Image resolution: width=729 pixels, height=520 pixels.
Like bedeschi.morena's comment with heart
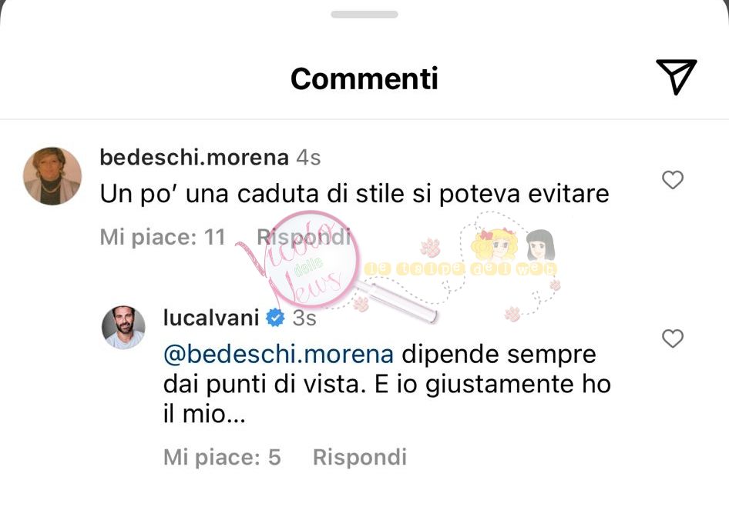click(x=672, y=180)
